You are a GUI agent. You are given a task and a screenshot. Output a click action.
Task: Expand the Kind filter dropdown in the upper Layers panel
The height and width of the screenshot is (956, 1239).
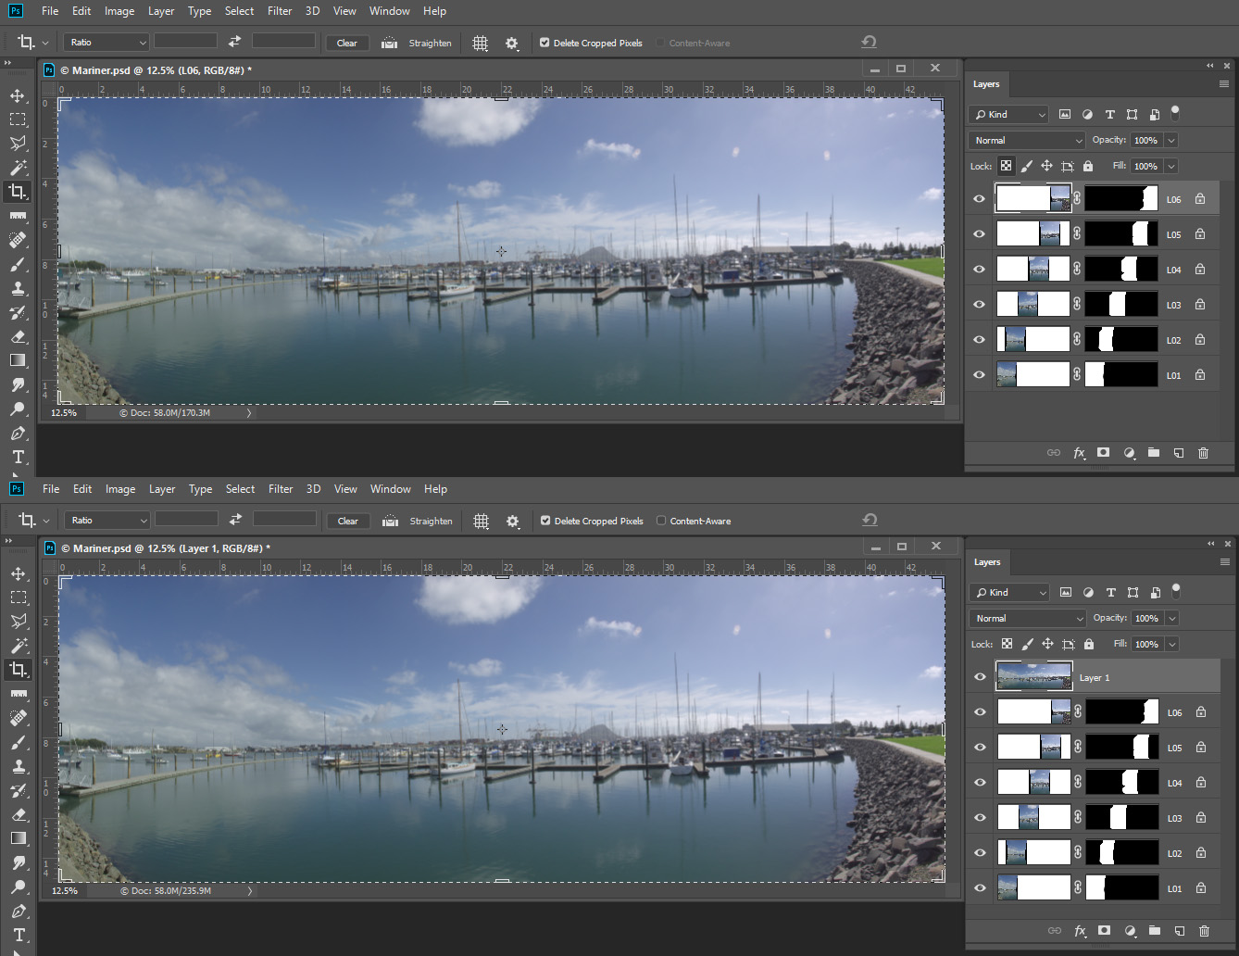pos(1008,114)
